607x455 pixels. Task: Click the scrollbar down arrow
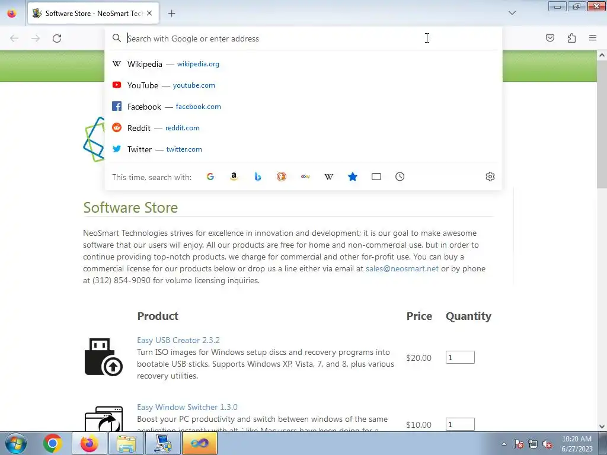point(602,427)
